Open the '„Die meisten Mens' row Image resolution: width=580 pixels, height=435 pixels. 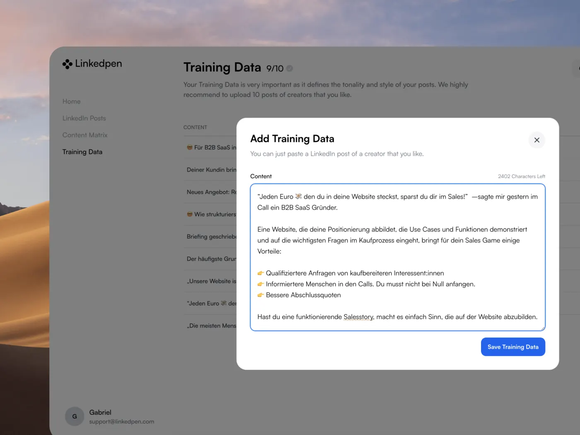click(x=210, y=326)
